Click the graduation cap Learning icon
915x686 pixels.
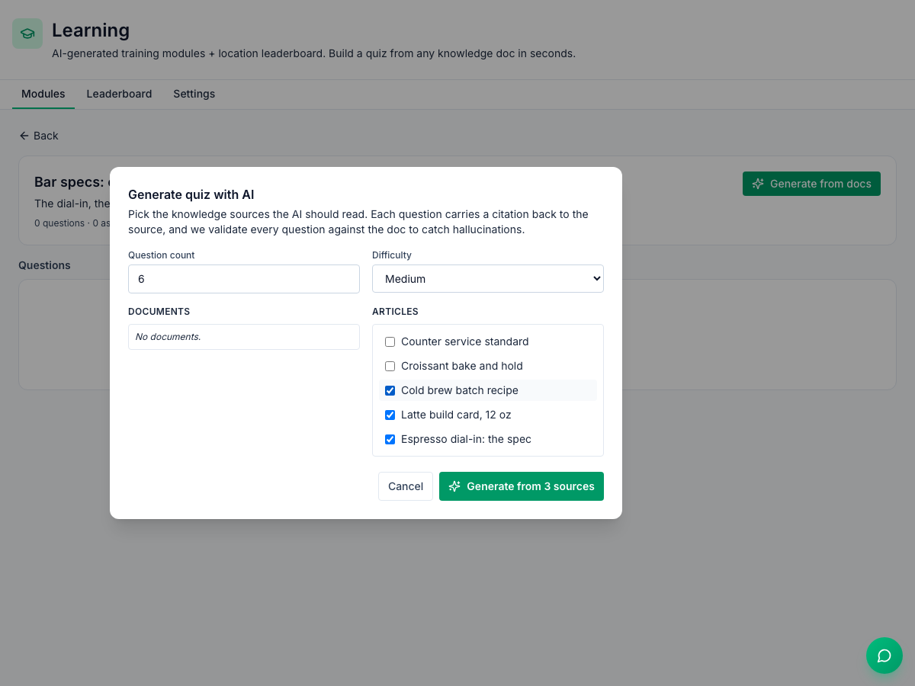27,34
